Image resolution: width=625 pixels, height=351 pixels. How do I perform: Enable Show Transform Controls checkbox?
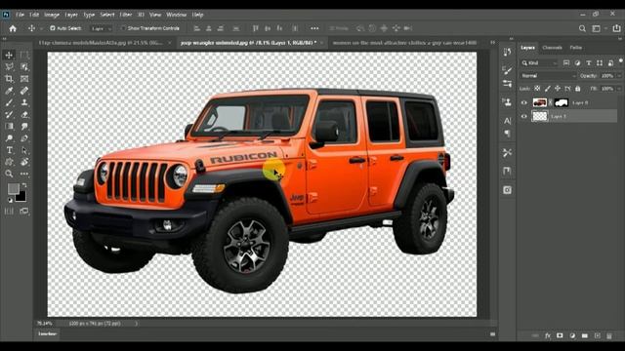[x=123, y=28]
